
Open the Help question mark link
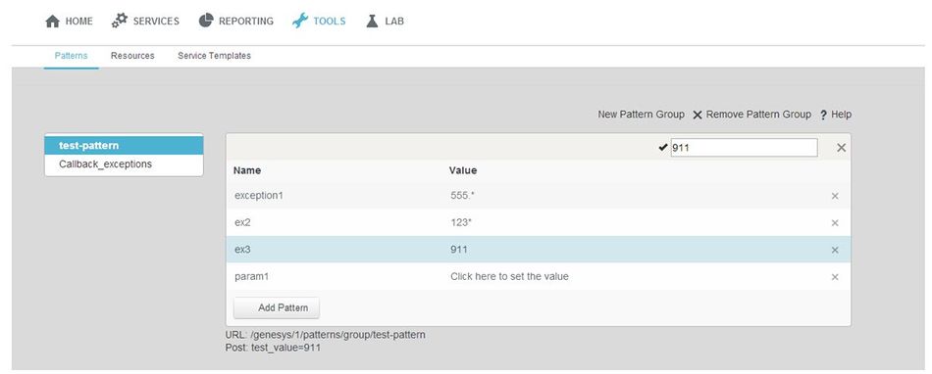[x=836, y=115]
